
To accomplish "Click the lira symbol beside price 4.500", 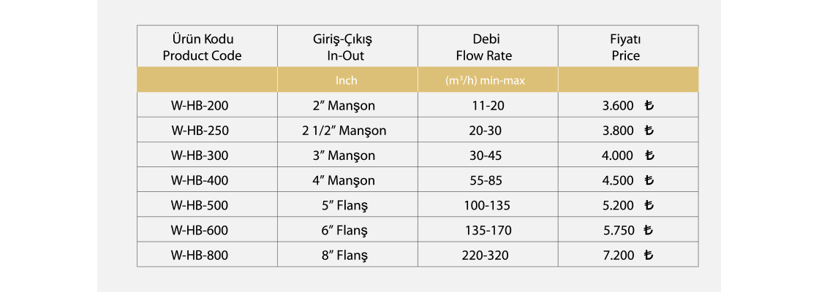I will click(649, 180).
